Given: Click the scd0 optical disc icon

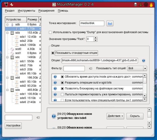Looking at the screenshot, I should [x=12, y=49].
